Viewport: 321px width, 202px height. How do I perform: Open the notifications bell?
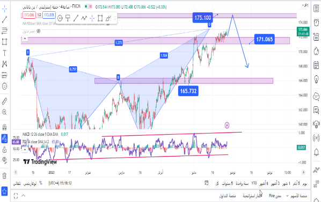[x=316, y=152]
